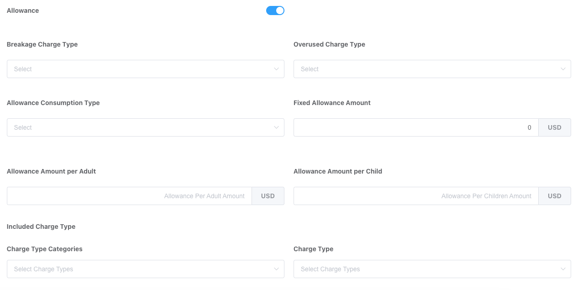Expand the Allowance Consumption Type dropdown

137,127
